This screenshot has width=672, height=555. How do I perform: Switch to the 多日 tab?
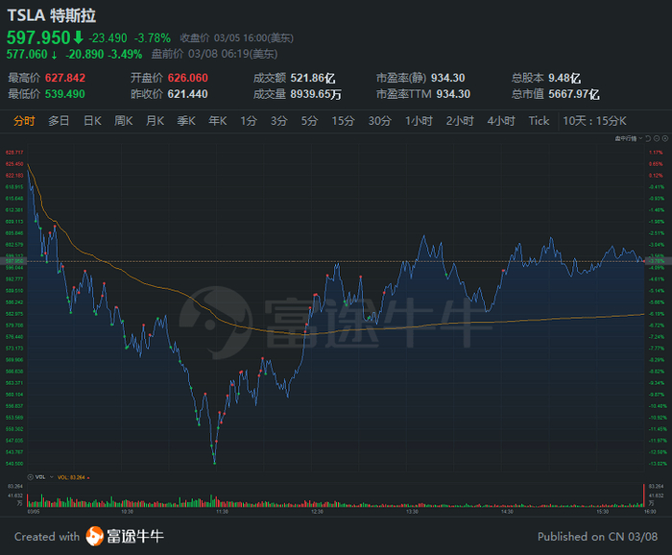pyautogui.click(x=59, y=121)
